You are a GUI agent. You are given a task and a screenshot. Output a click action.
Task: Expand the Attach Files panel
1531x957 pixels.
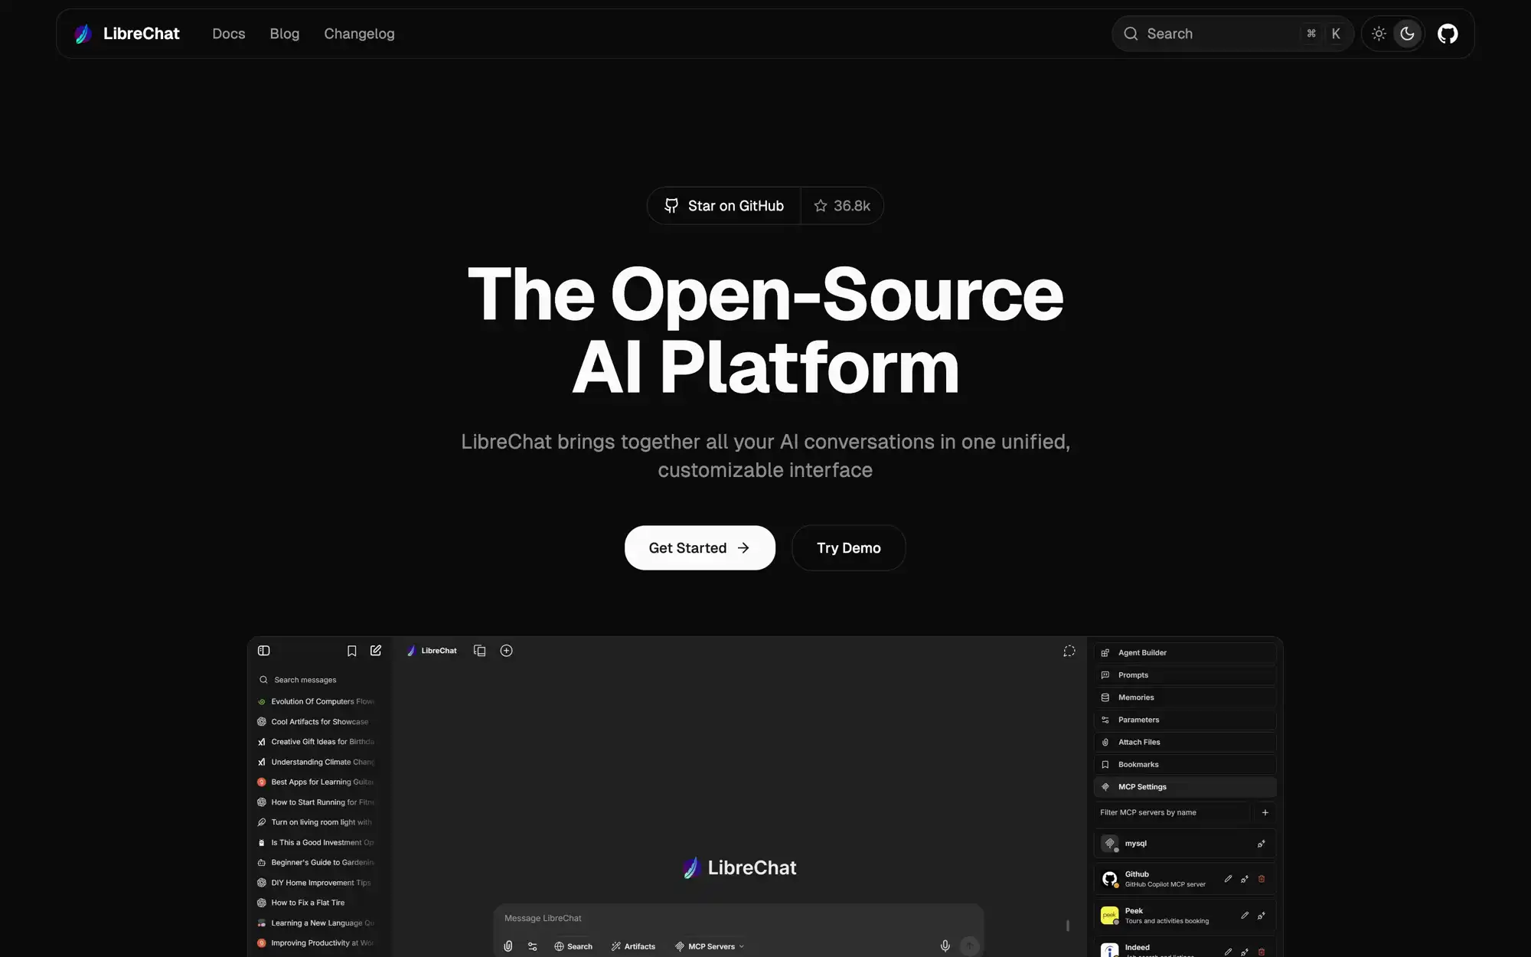tap(1185, 742)
